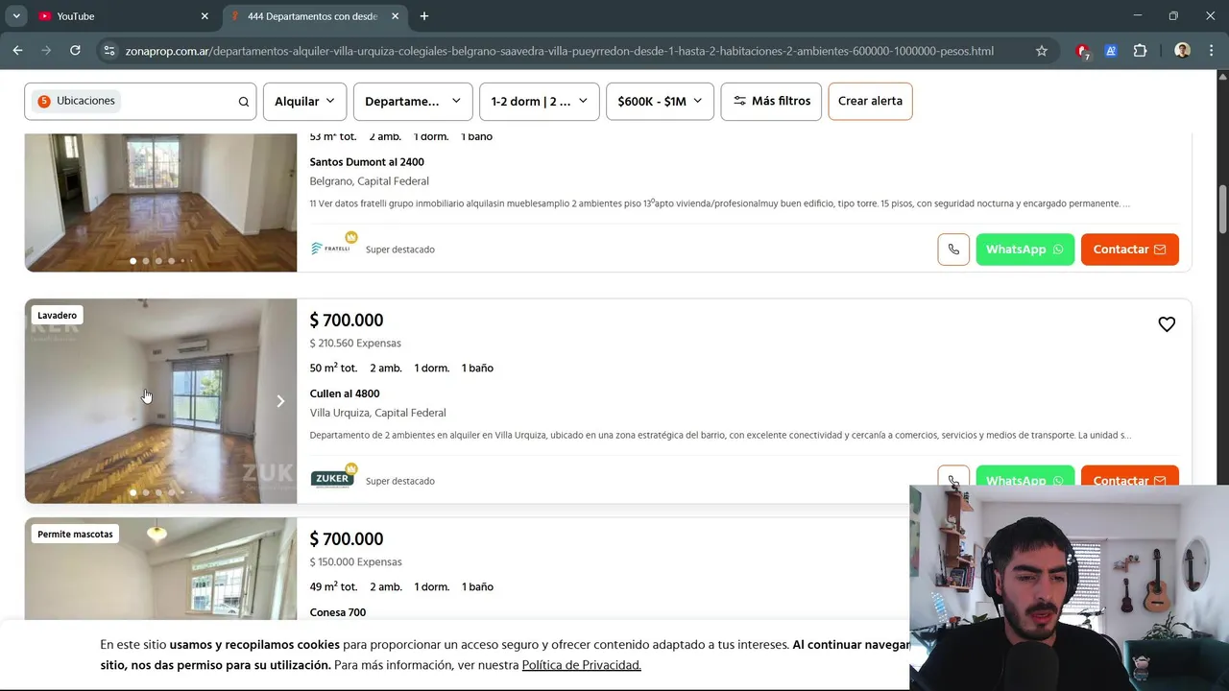Click Permite mascotas tag on Conesa photo
1229x691 pixels.
coord(75,534)
